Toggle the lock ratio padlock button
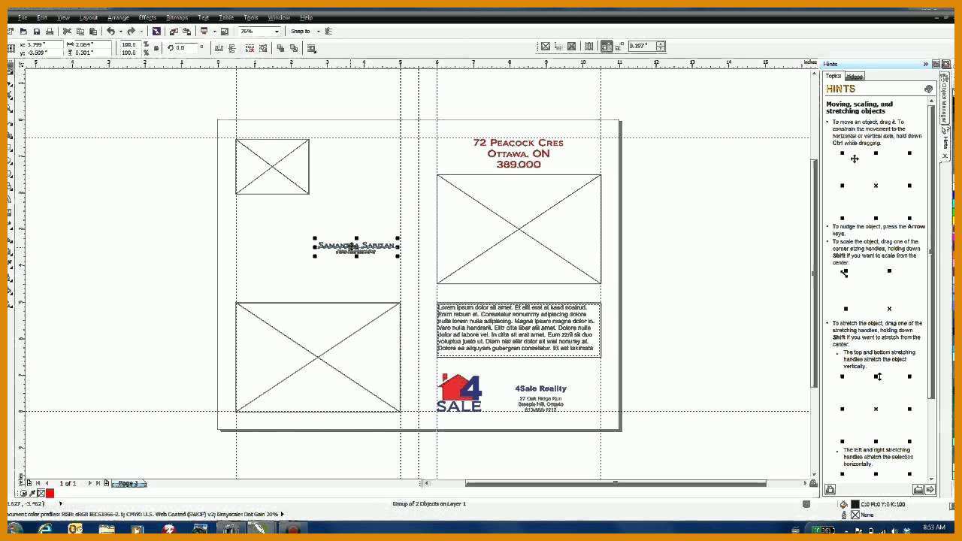 [156, 49]
